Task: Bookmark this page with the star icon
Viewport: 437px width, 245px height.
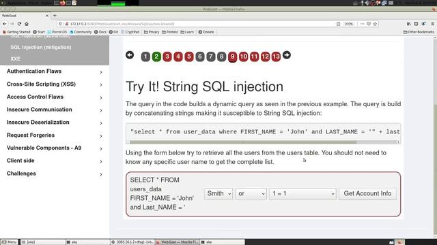Action: [375, 24]
